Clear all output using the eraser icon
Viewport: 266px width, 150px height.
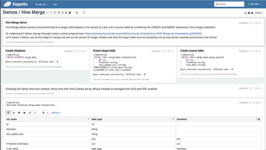click(x=59, y=12)
